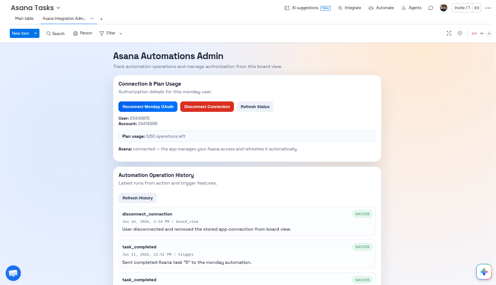Collapse the header with up chevron
The image size is (496, 285).
click(x=489, y=33)
